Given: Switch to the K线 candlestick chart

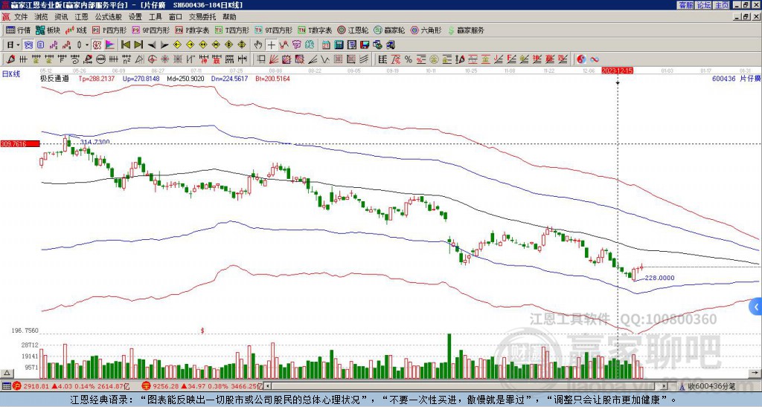Looking at the screenshot, I should pos(76,30).
